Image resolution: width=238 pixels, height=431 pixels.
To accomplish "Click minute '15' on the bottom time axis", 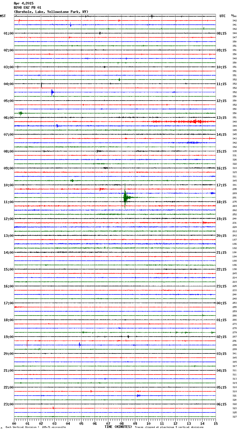I will (x=215, y=423).
